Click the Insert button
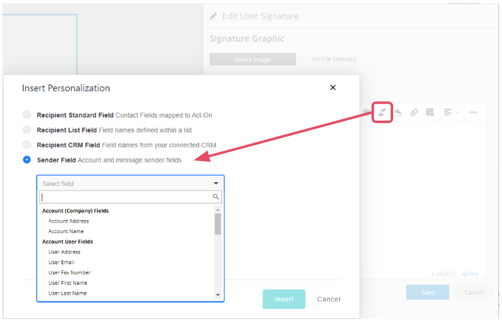The image size is (502, 322). point(284,299)
